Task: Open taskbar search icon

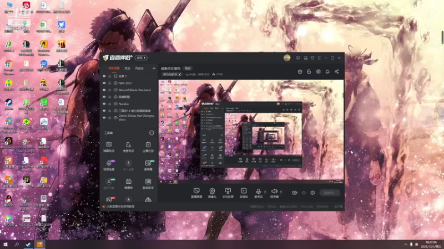Action: (17, 245)
